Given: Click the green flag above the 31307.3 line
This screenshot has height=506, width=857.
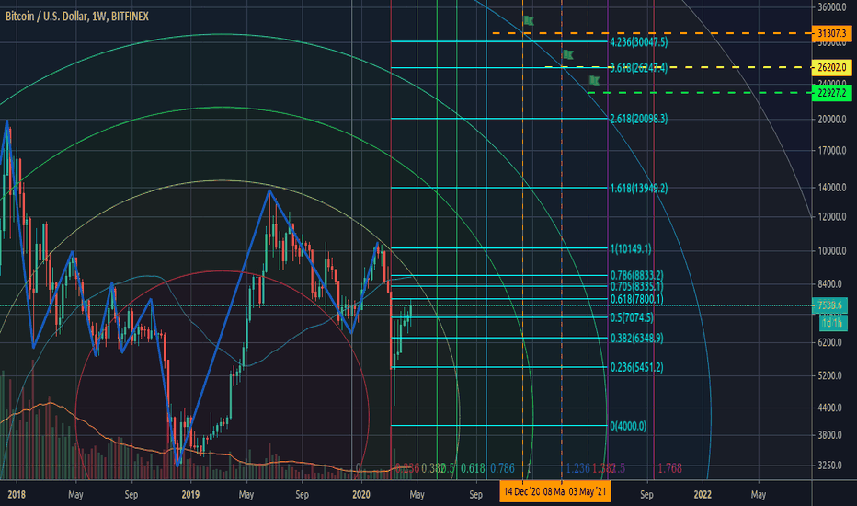Looking at the screenshot, I should pyautogui.click(x=529, y=21).
